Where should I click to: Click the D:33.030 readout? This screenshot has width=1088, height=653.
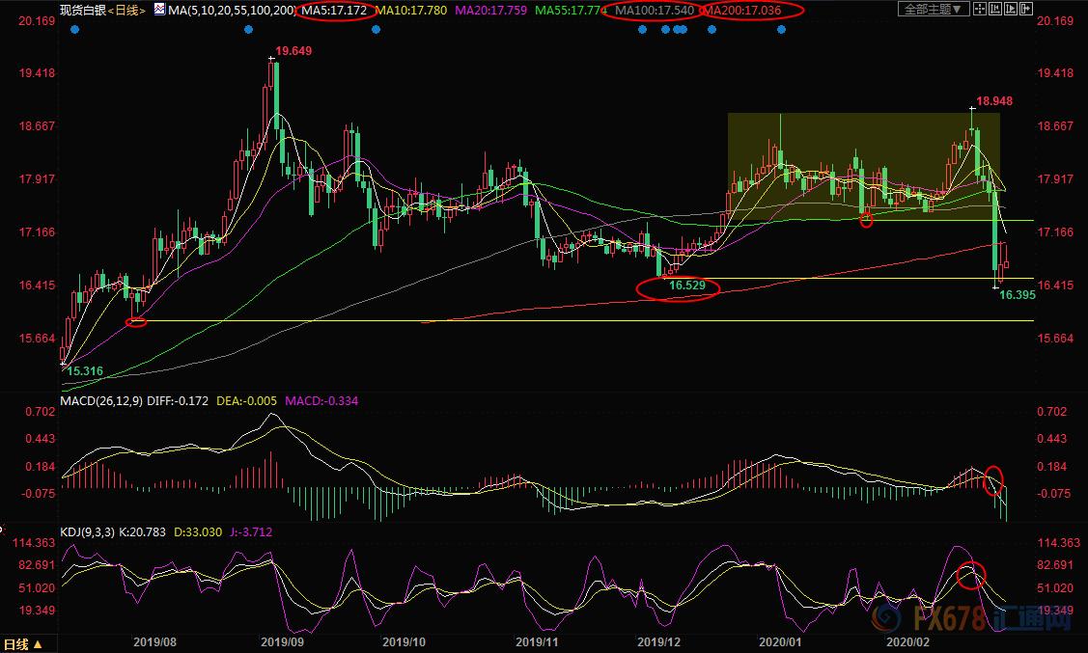(198, 531)
